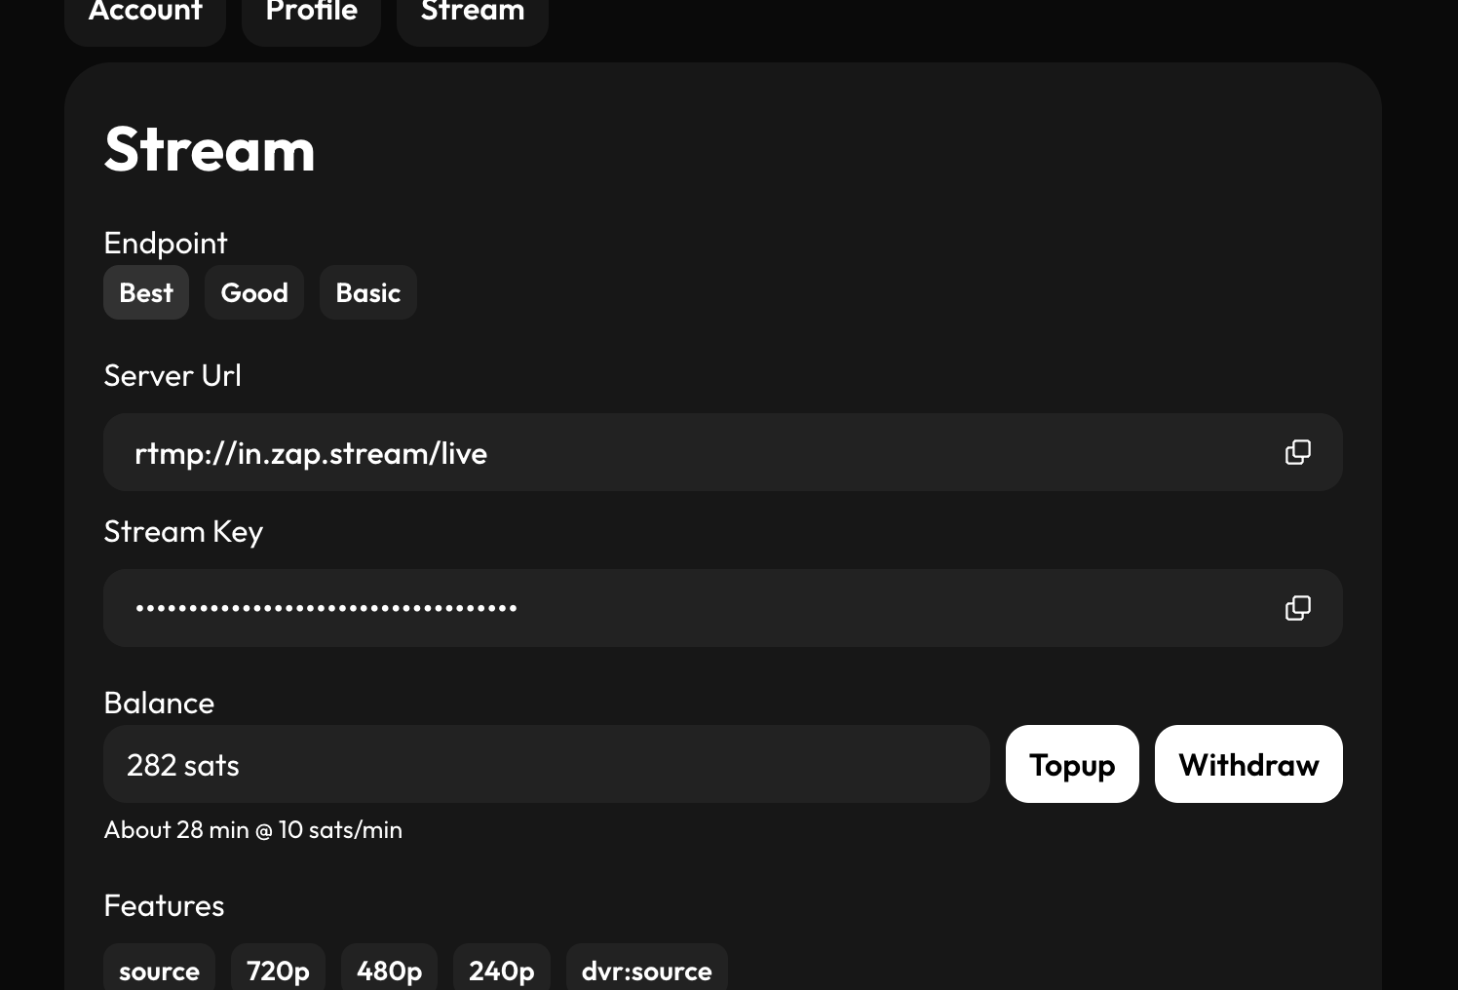Screen dimensions: 1458x990
Task: Go to the Profile tab
Action: (x=311, y=14)
